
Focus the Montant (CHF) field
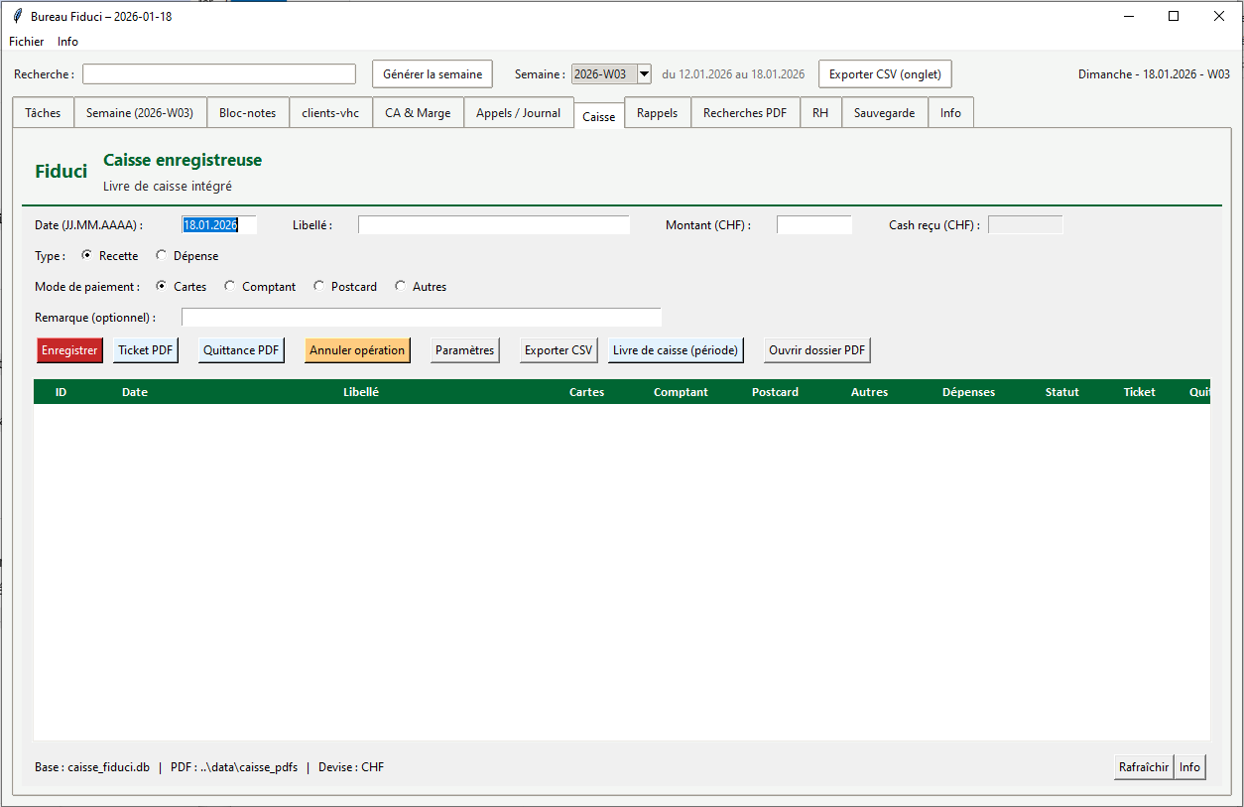pyautogui.click(x=813, y=225)
